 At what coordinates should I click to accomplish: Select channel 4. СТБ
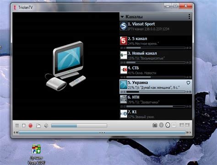point(156,72)
